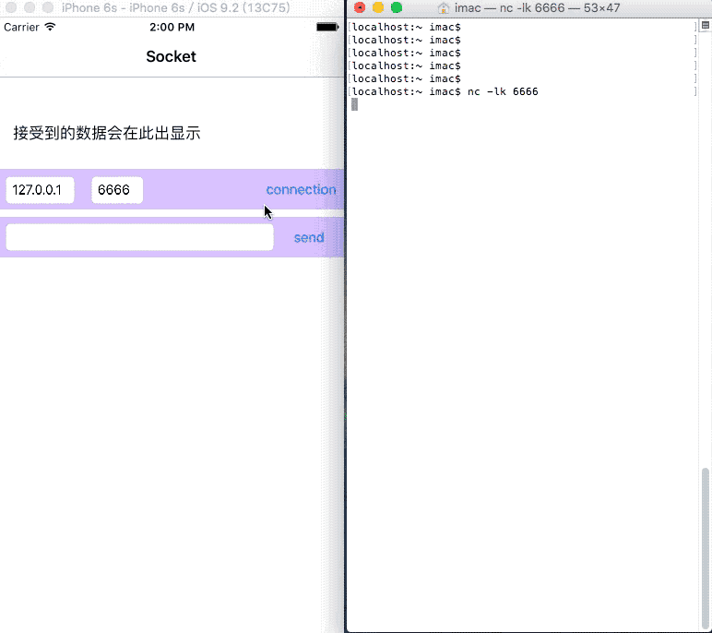Click the empty message input field
The width and height of the screenshot is (712, 633).
pyautogui.click(x=140, y=237)
